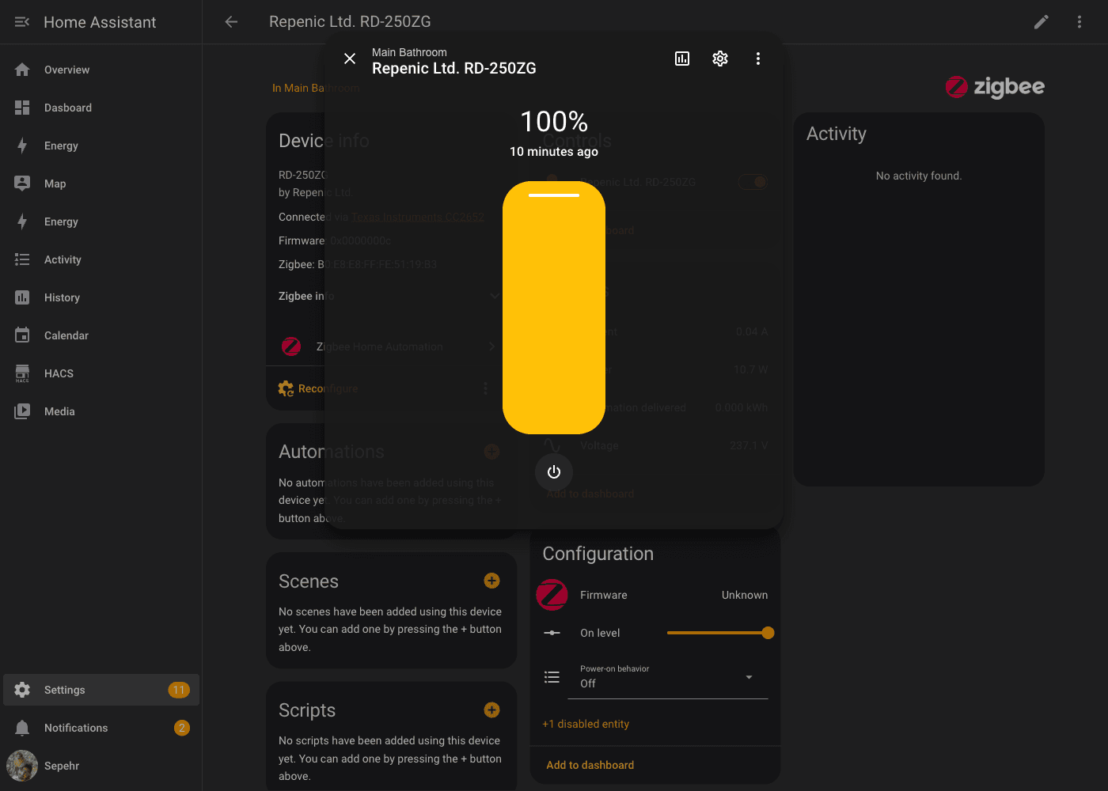The width and height of the screenshot is (1108, 791).
Task: Go back with the arrow icon
Action: coord(231,22)
